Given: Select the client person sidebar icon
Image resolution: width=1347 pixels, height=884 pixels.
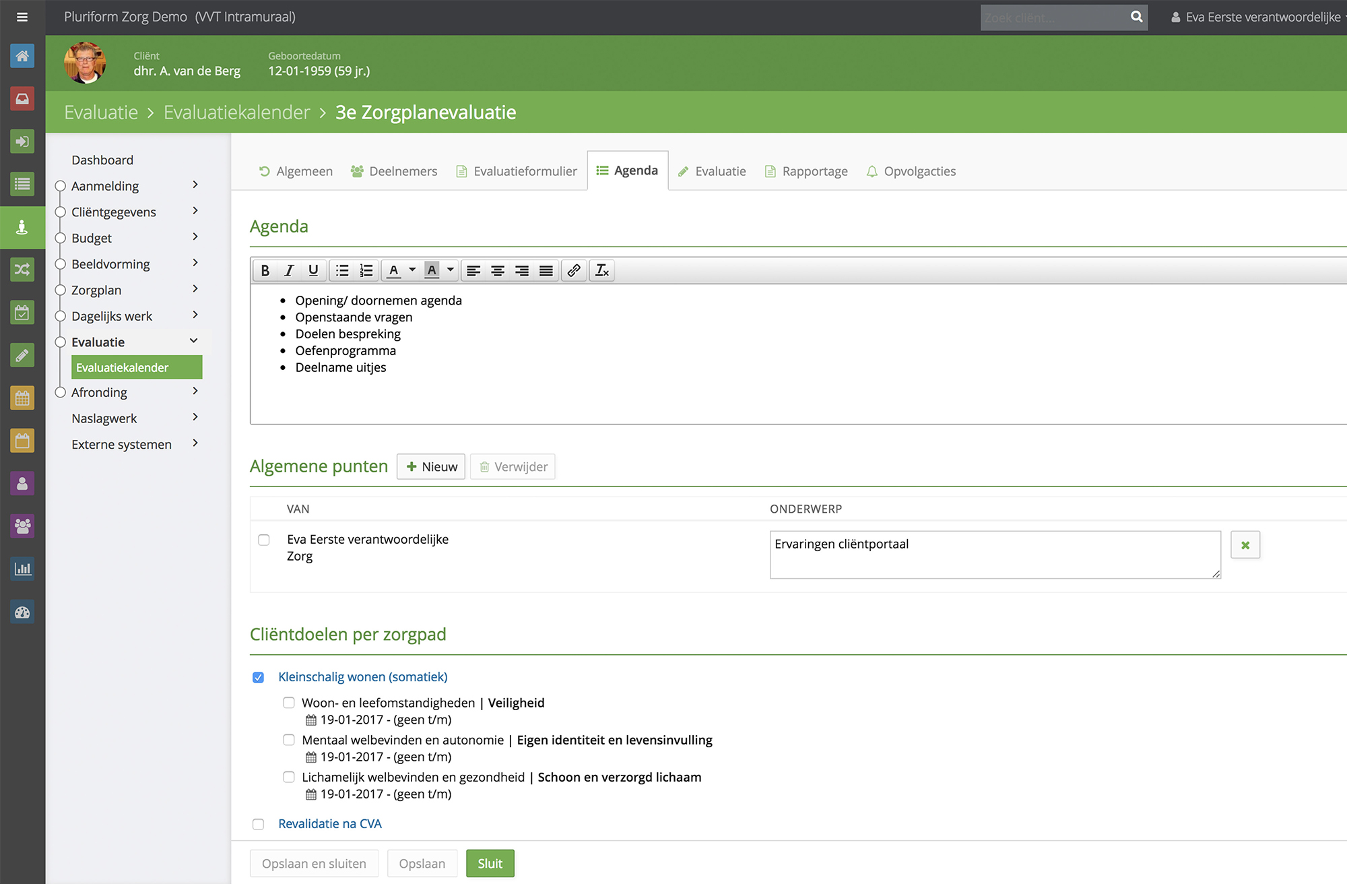Looking at the screenshot, I should [x=22, y=227].
